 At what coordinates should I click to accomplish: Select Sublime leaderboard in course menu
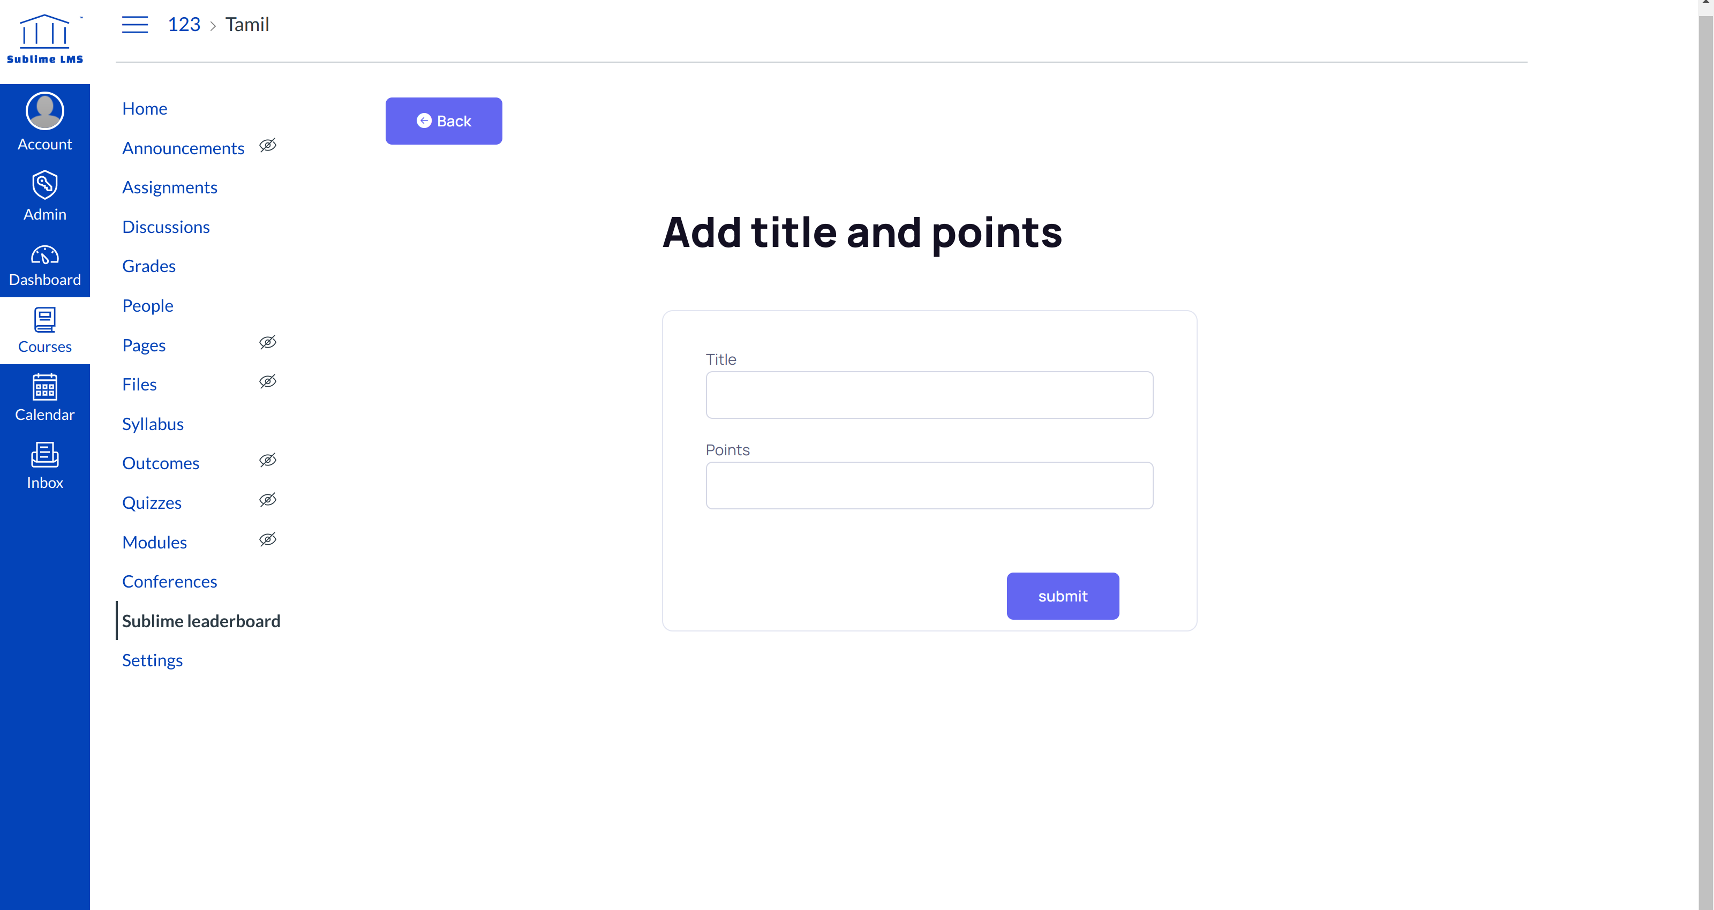click(201, 621)
